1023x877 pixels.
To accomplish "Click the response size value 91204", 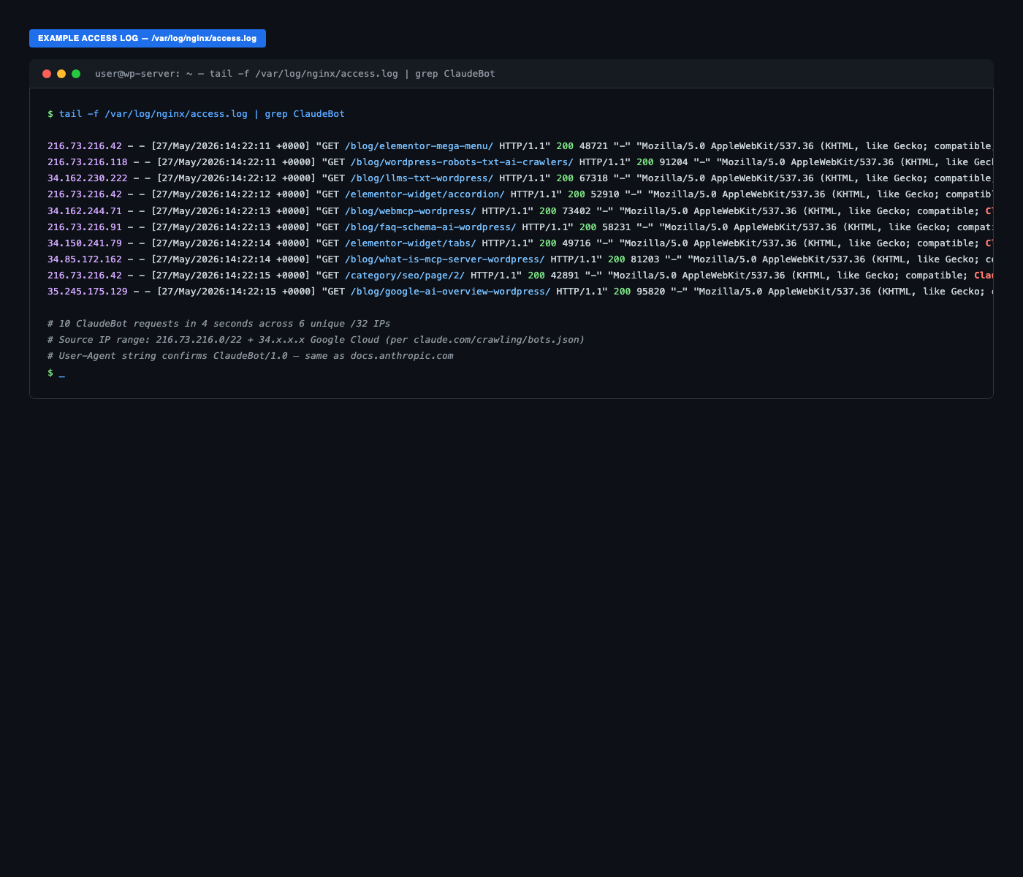I will pyautogui.click(x=674, y=162).
